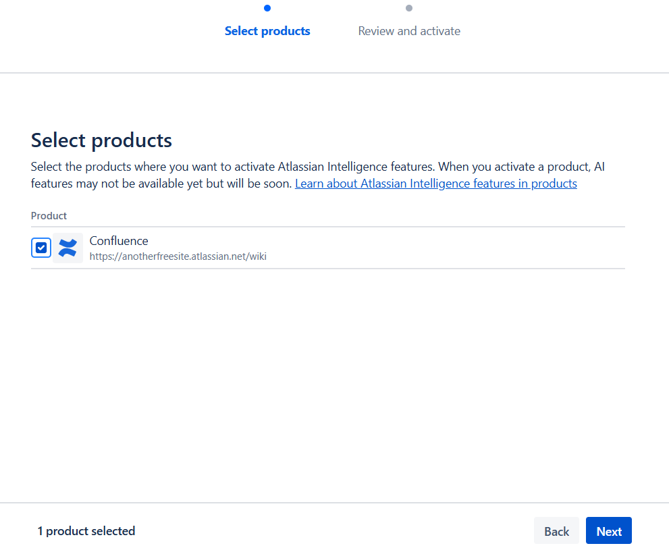The image size is (669, 550).
Task: Go to the Review and activate step
Action: tap(409, 31)
